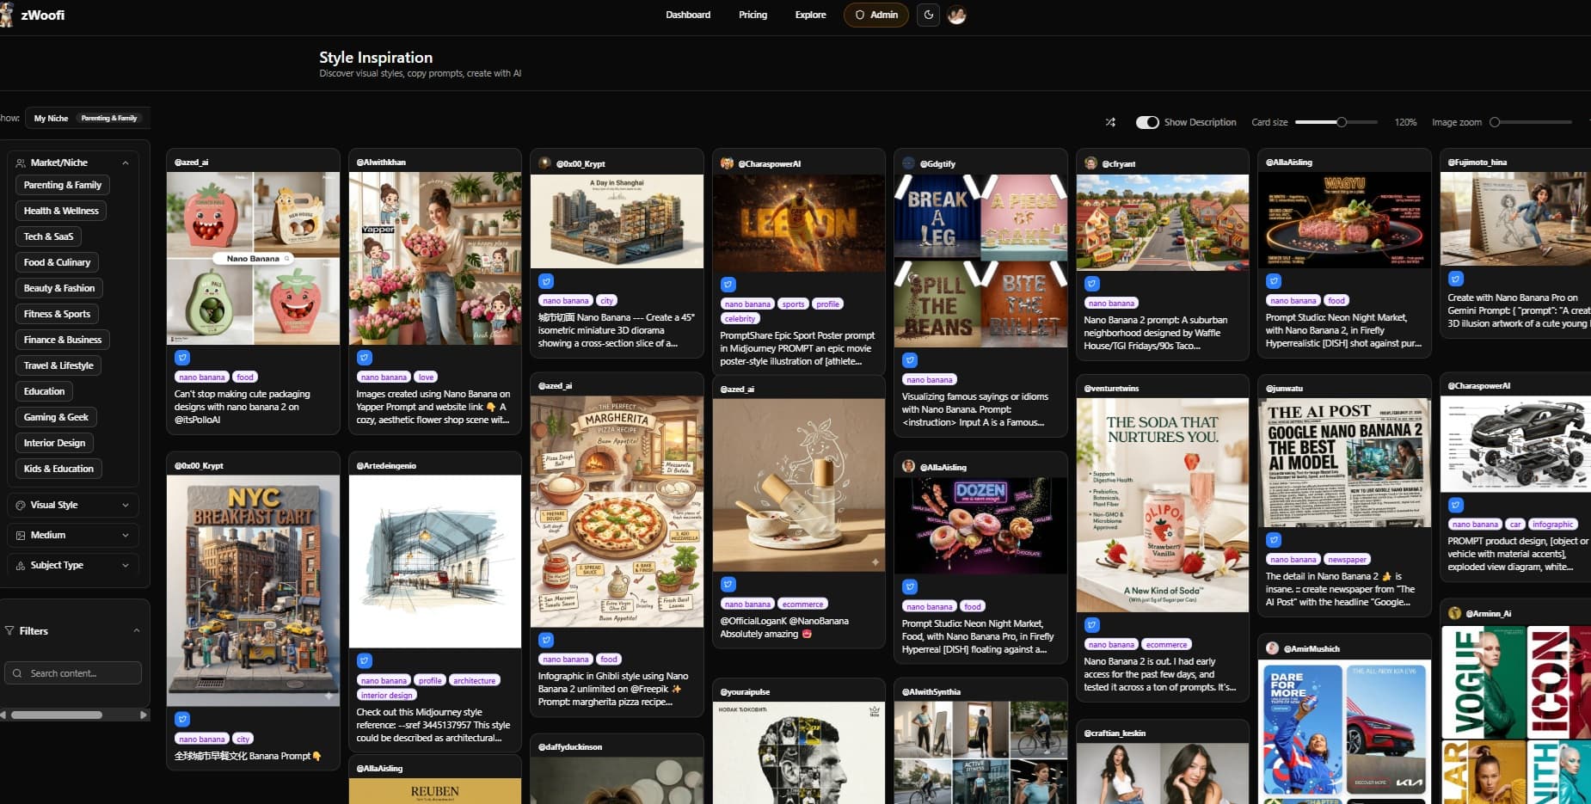
Task: Click the Twitter icon under the soda ad image
Action: pyautogui.click(x=1092, y=625)
